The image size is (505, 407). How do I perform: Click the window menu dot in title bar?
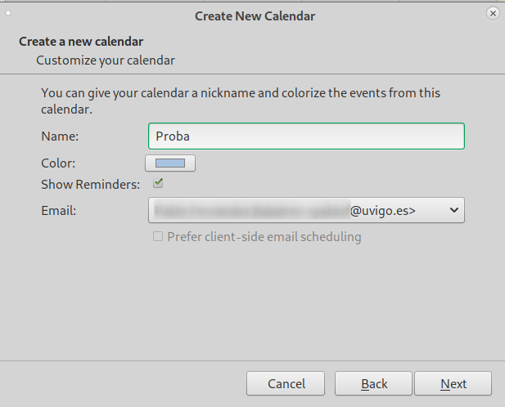8,13
